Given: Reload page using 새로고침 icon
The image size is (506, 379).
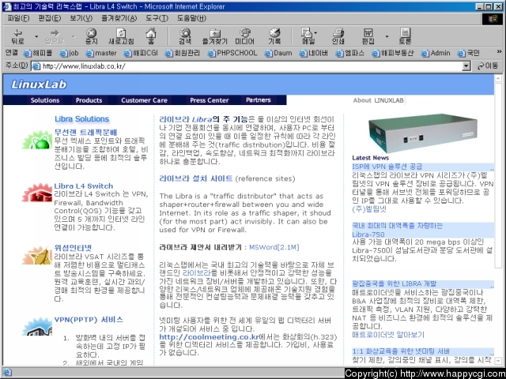Looking at the screenshot, I should (x=121, y=36).
